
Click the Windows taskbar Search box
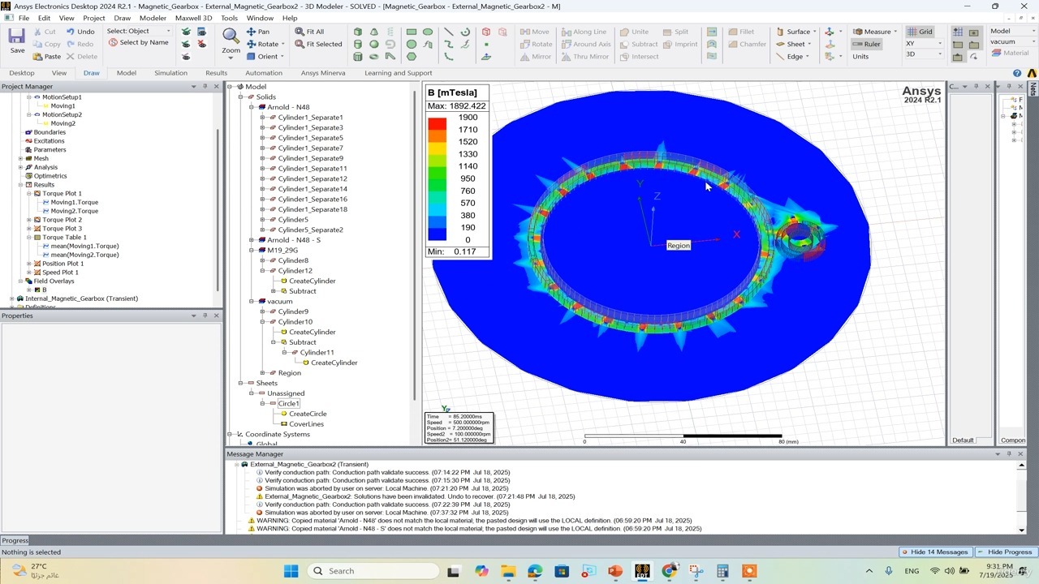coord(373,571)
